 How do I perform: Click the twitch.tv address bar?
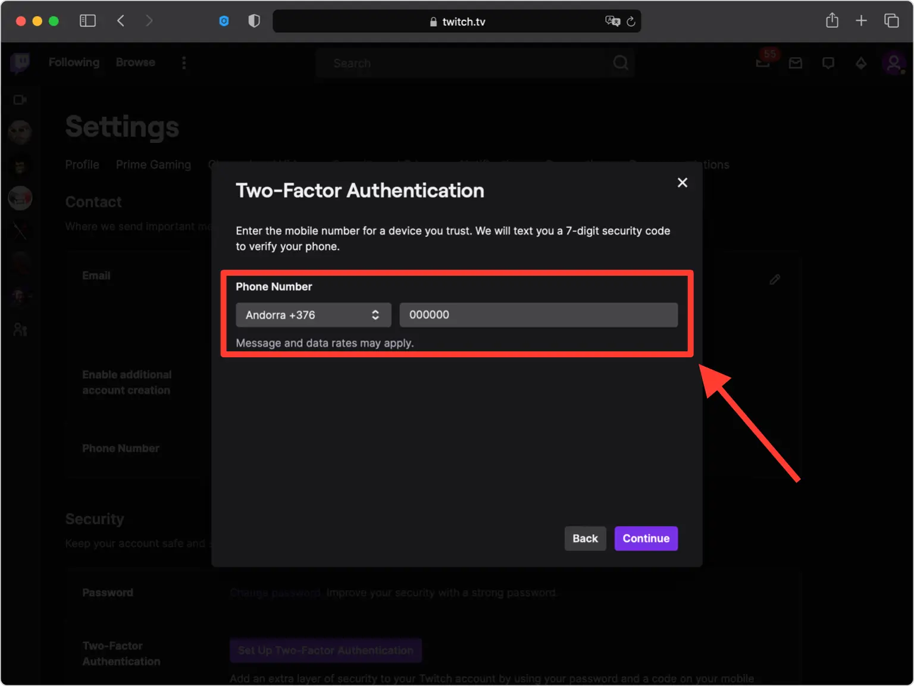(457, 21)
